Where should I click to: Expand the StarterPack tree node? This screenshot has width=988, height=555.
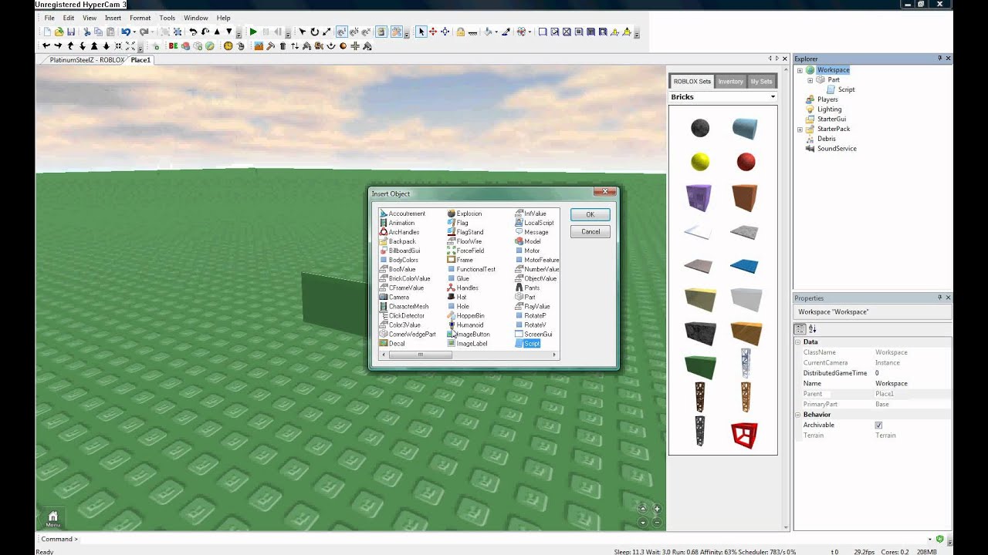click(800, 129)
